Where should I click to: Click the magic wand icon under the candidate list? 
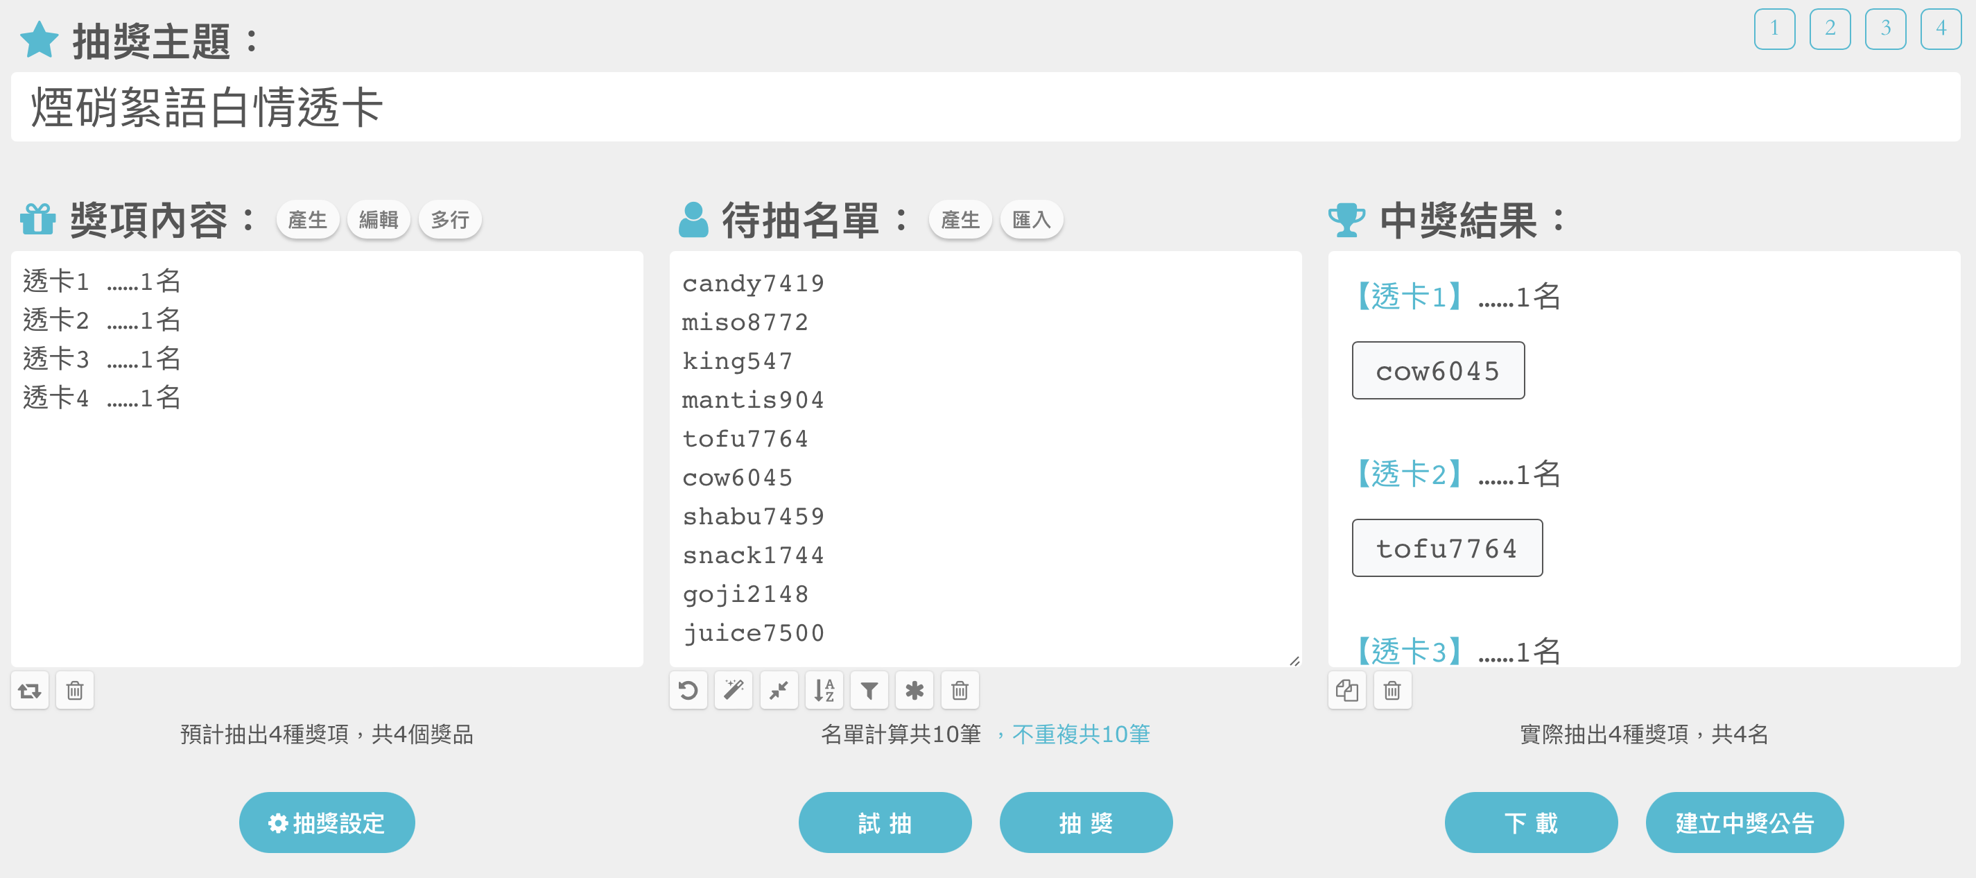pos(734,690)
